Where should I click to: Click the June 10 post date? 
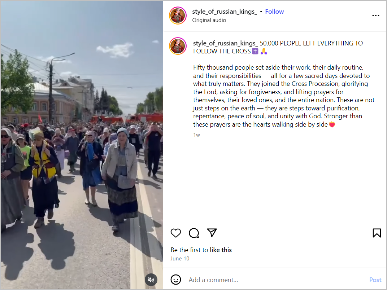click(x=180, y=258)
